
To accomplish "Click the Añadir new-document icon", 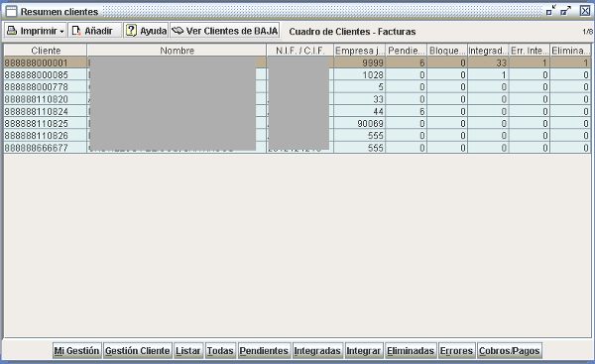I will (76, 31).
